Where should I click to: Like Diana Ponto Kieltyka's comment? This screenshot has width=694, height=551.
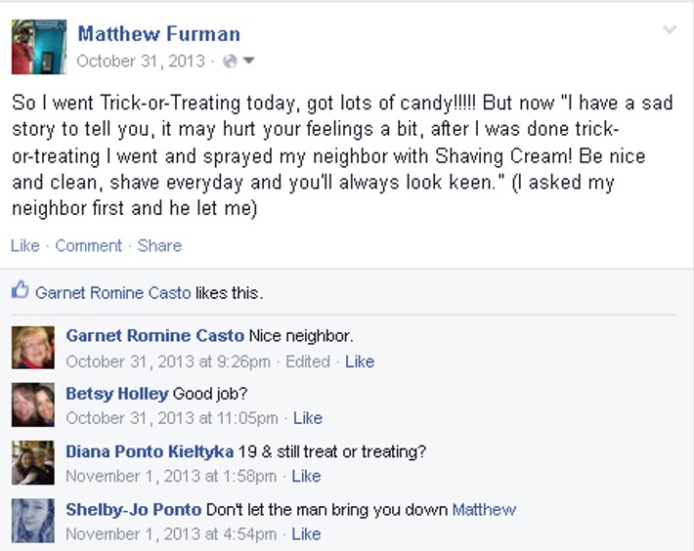pos(306,477)
